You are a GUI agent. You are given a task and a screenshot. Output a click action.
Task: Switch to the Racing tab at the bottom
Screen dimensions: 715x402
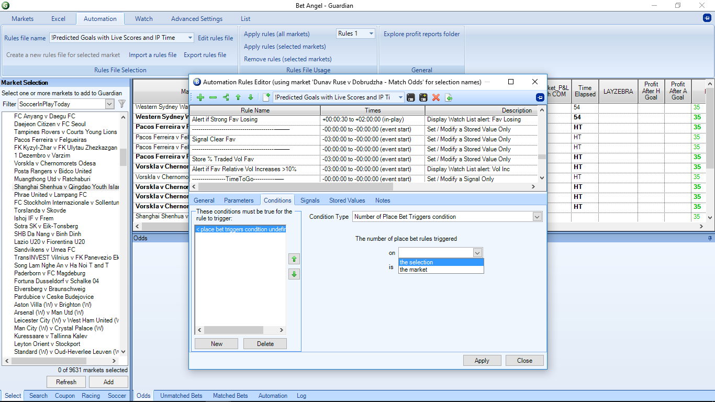click(x=91, y=396)
